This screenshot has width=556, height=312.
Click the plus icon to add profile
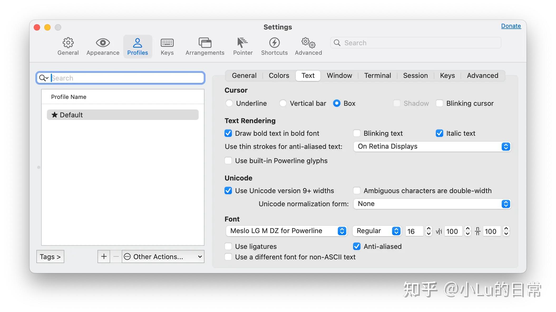point(104,256)
